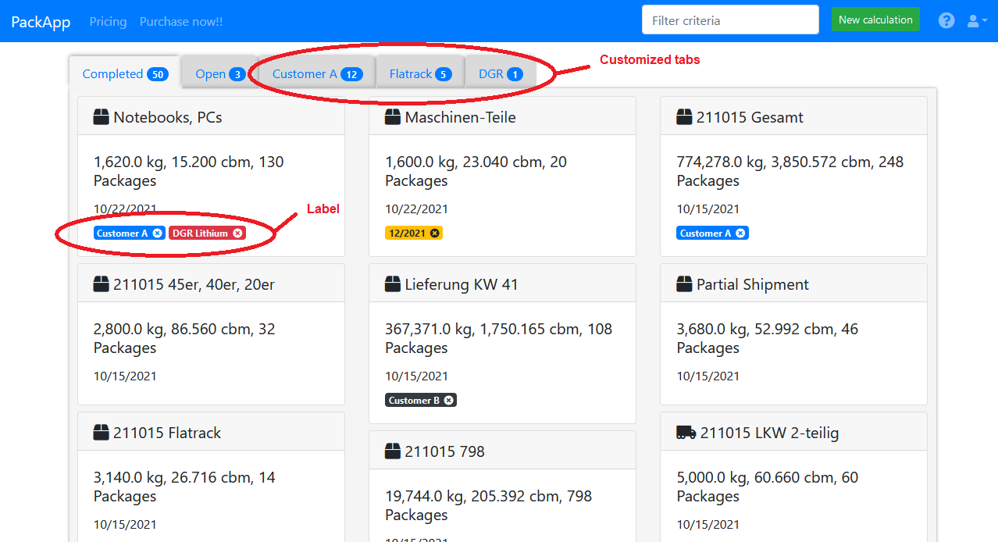Image resolution: width=998 pixels, height=542 pixels.
Task: Click the package icon beside Maschinen-Teile
Action: pos(392,116)
